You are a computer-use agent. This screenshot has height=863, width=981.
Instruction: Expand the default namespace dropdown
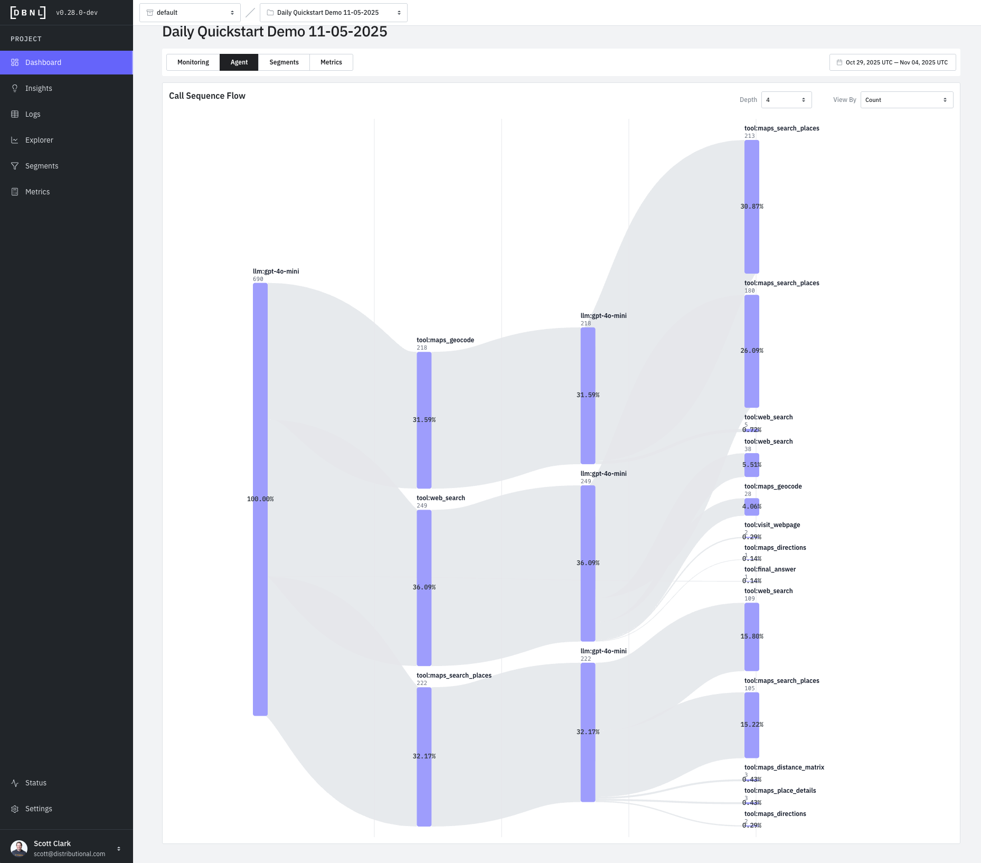click(190, 13)
